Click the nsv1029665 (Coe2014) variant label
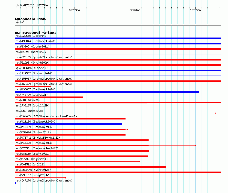 (x=31, y=36)
